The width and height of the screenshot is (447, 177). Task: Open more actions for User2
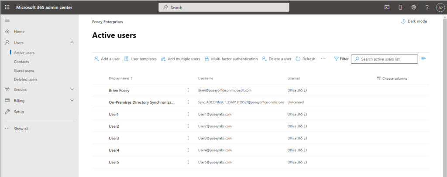pos(188,126)
